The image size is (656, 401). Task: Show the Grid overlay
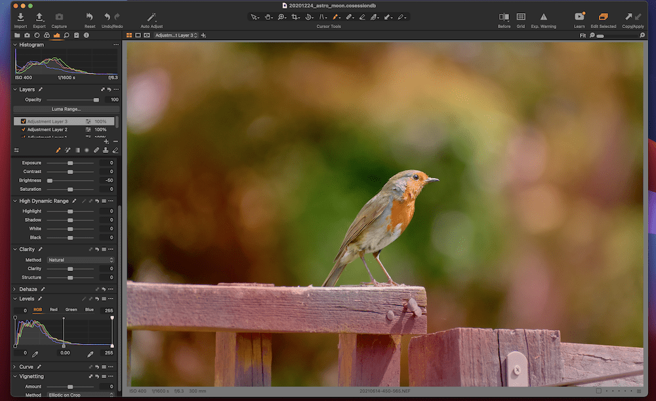tap(520, 16)
